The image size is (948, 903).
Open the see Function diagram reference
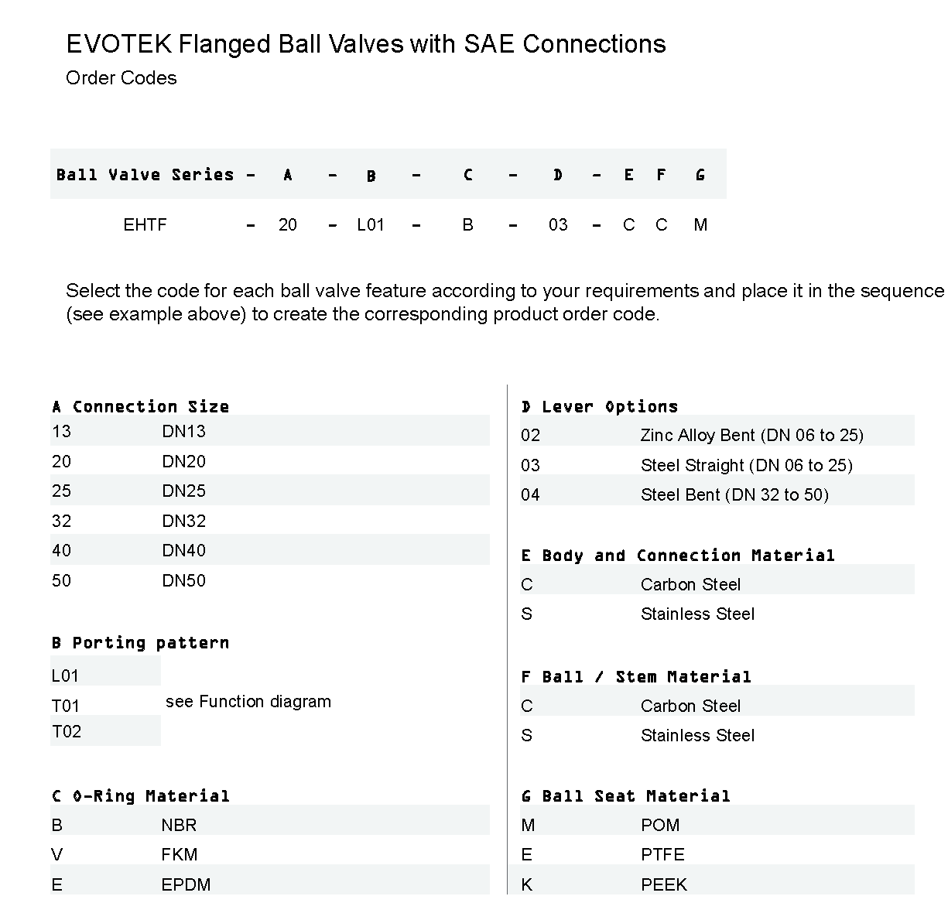click(248, 702)
